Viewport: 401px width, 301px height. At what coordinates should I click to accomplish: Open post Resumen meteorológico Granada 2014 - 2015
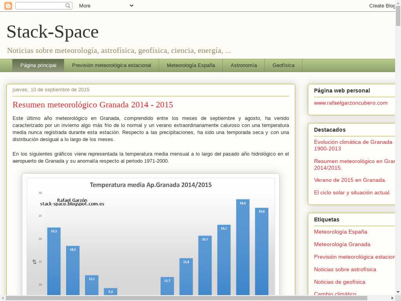pyautogui.click(x=93, y=105)
